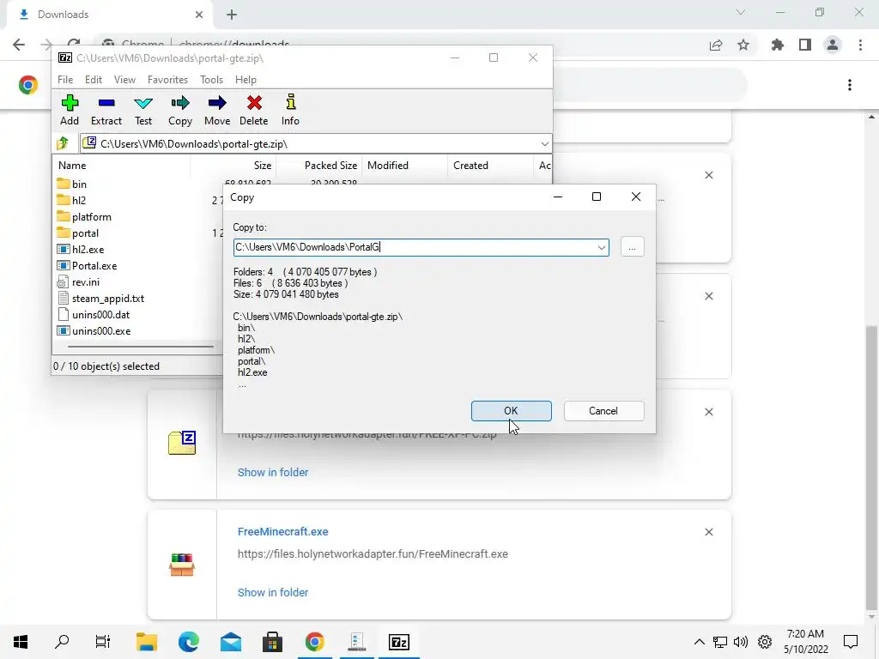The image size is (879, 659).
Task: Open the Windows Start menu
Action: click(x=21, y=642)
